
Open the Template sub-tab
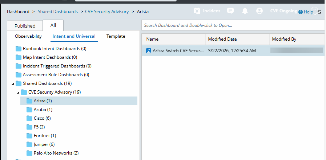[116, 36]
